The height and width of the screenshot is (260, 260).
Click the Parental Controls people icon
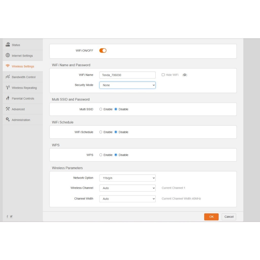coord(8,98)
